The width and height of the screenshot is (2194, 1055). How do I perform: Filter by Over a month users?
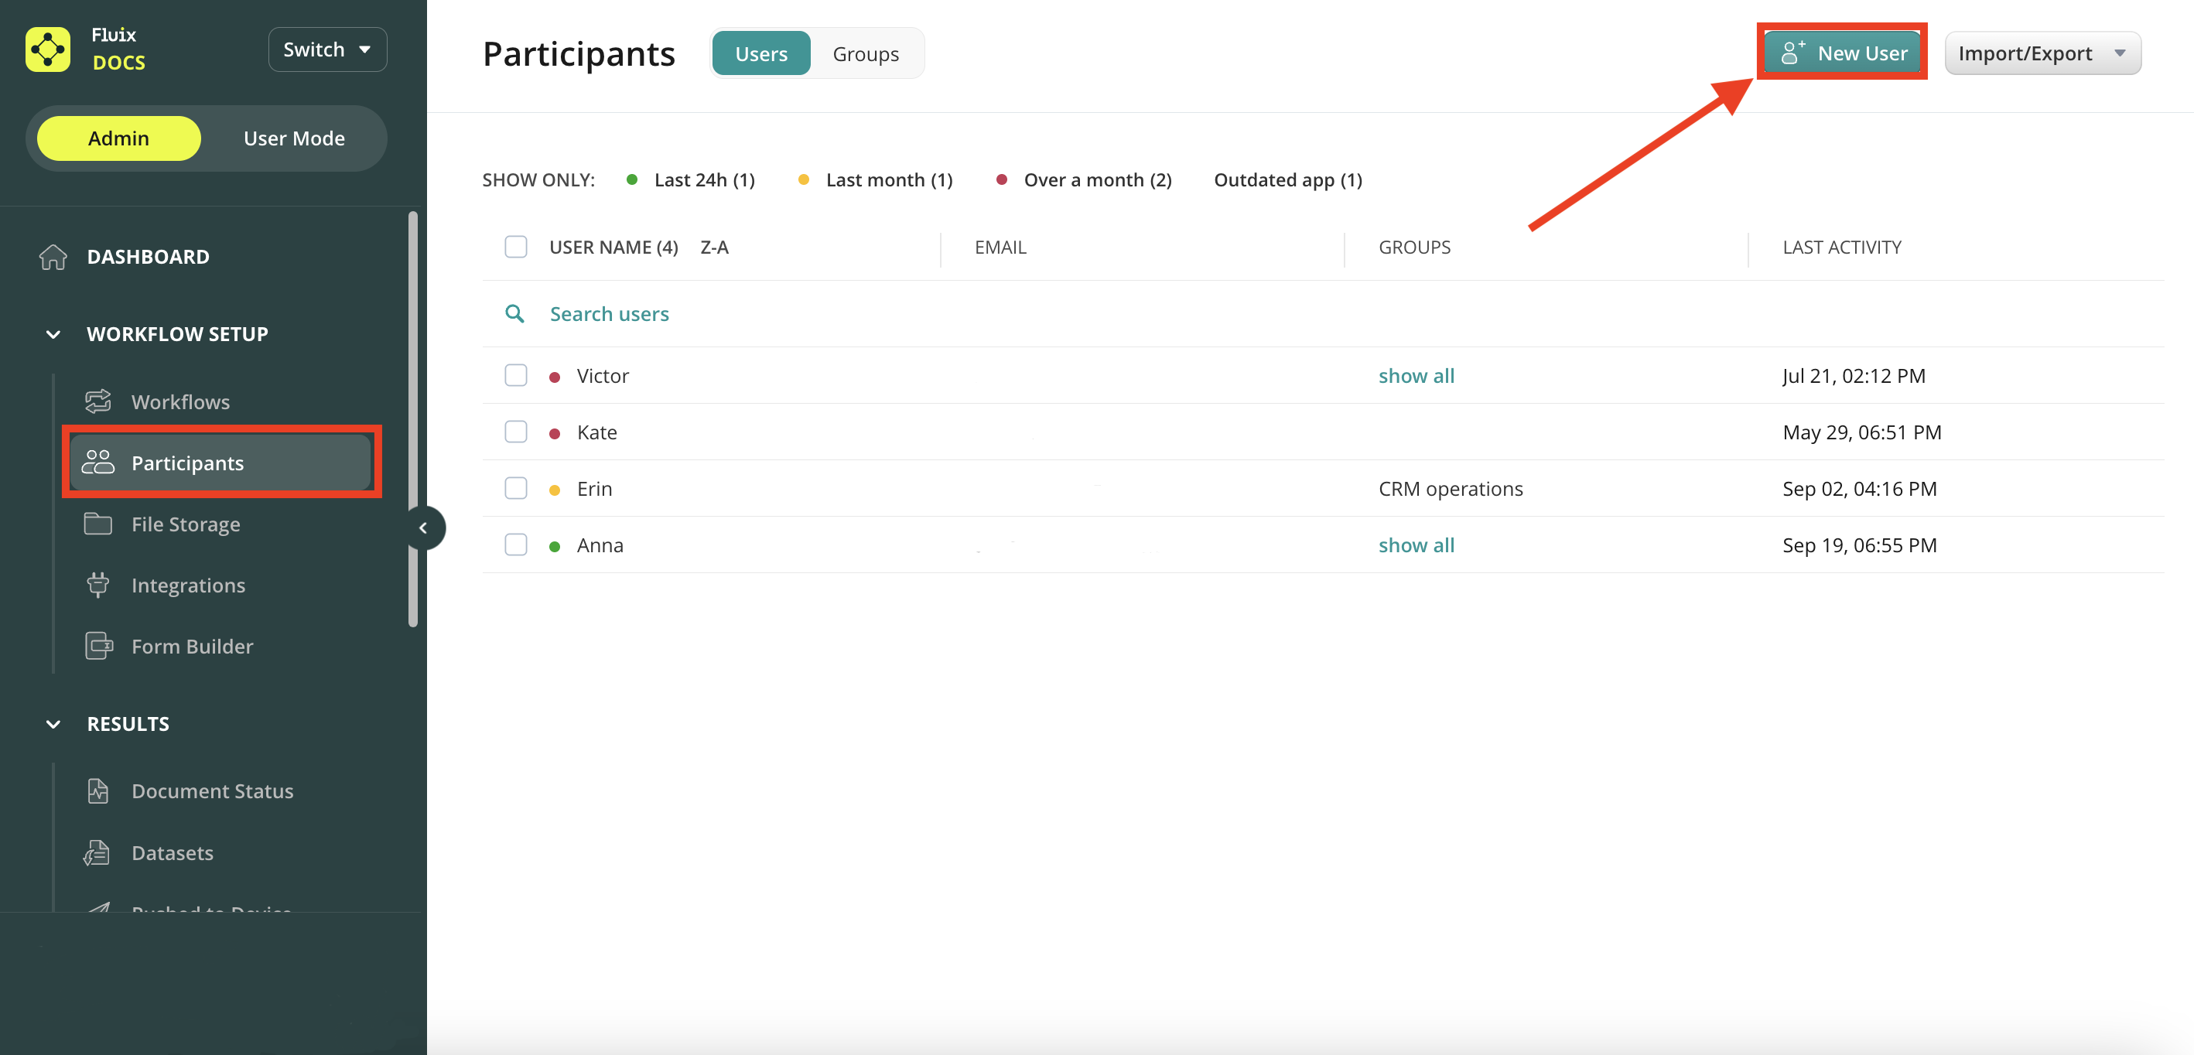(x=1096, y=179)
